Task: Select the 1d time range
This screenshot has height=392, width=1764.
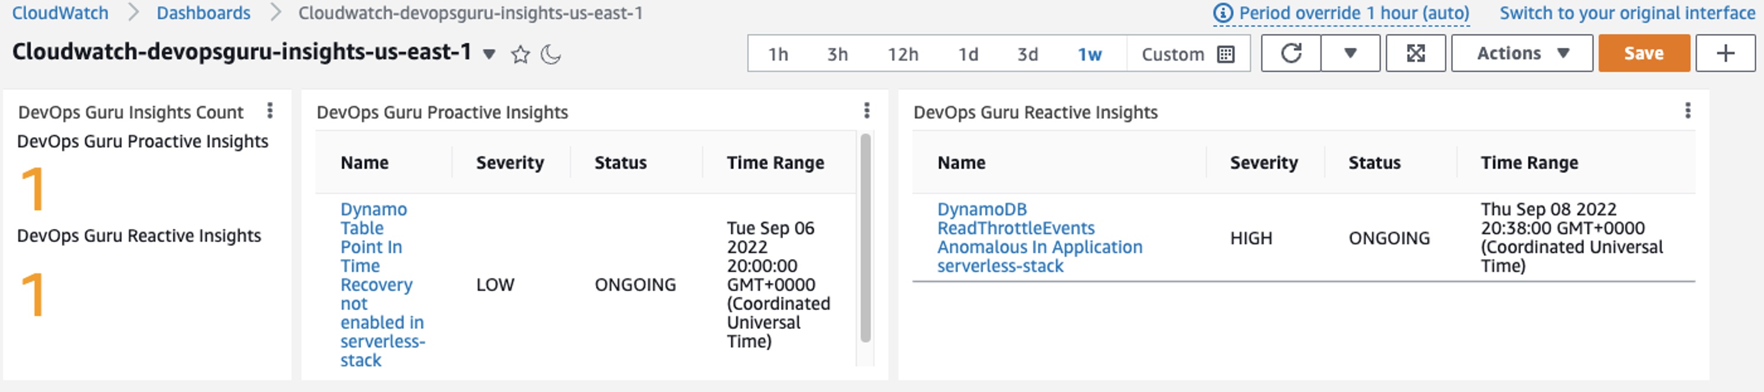Action: [x=967, y=54]
